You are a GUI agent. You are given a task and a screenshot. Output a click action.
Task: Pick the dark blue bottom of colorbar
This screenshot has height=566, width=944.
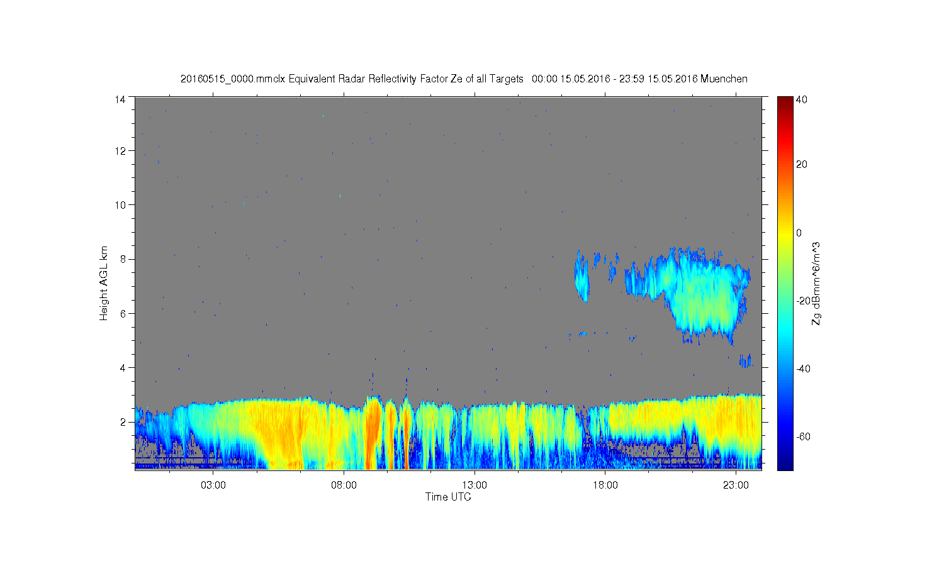click(785, 464)
